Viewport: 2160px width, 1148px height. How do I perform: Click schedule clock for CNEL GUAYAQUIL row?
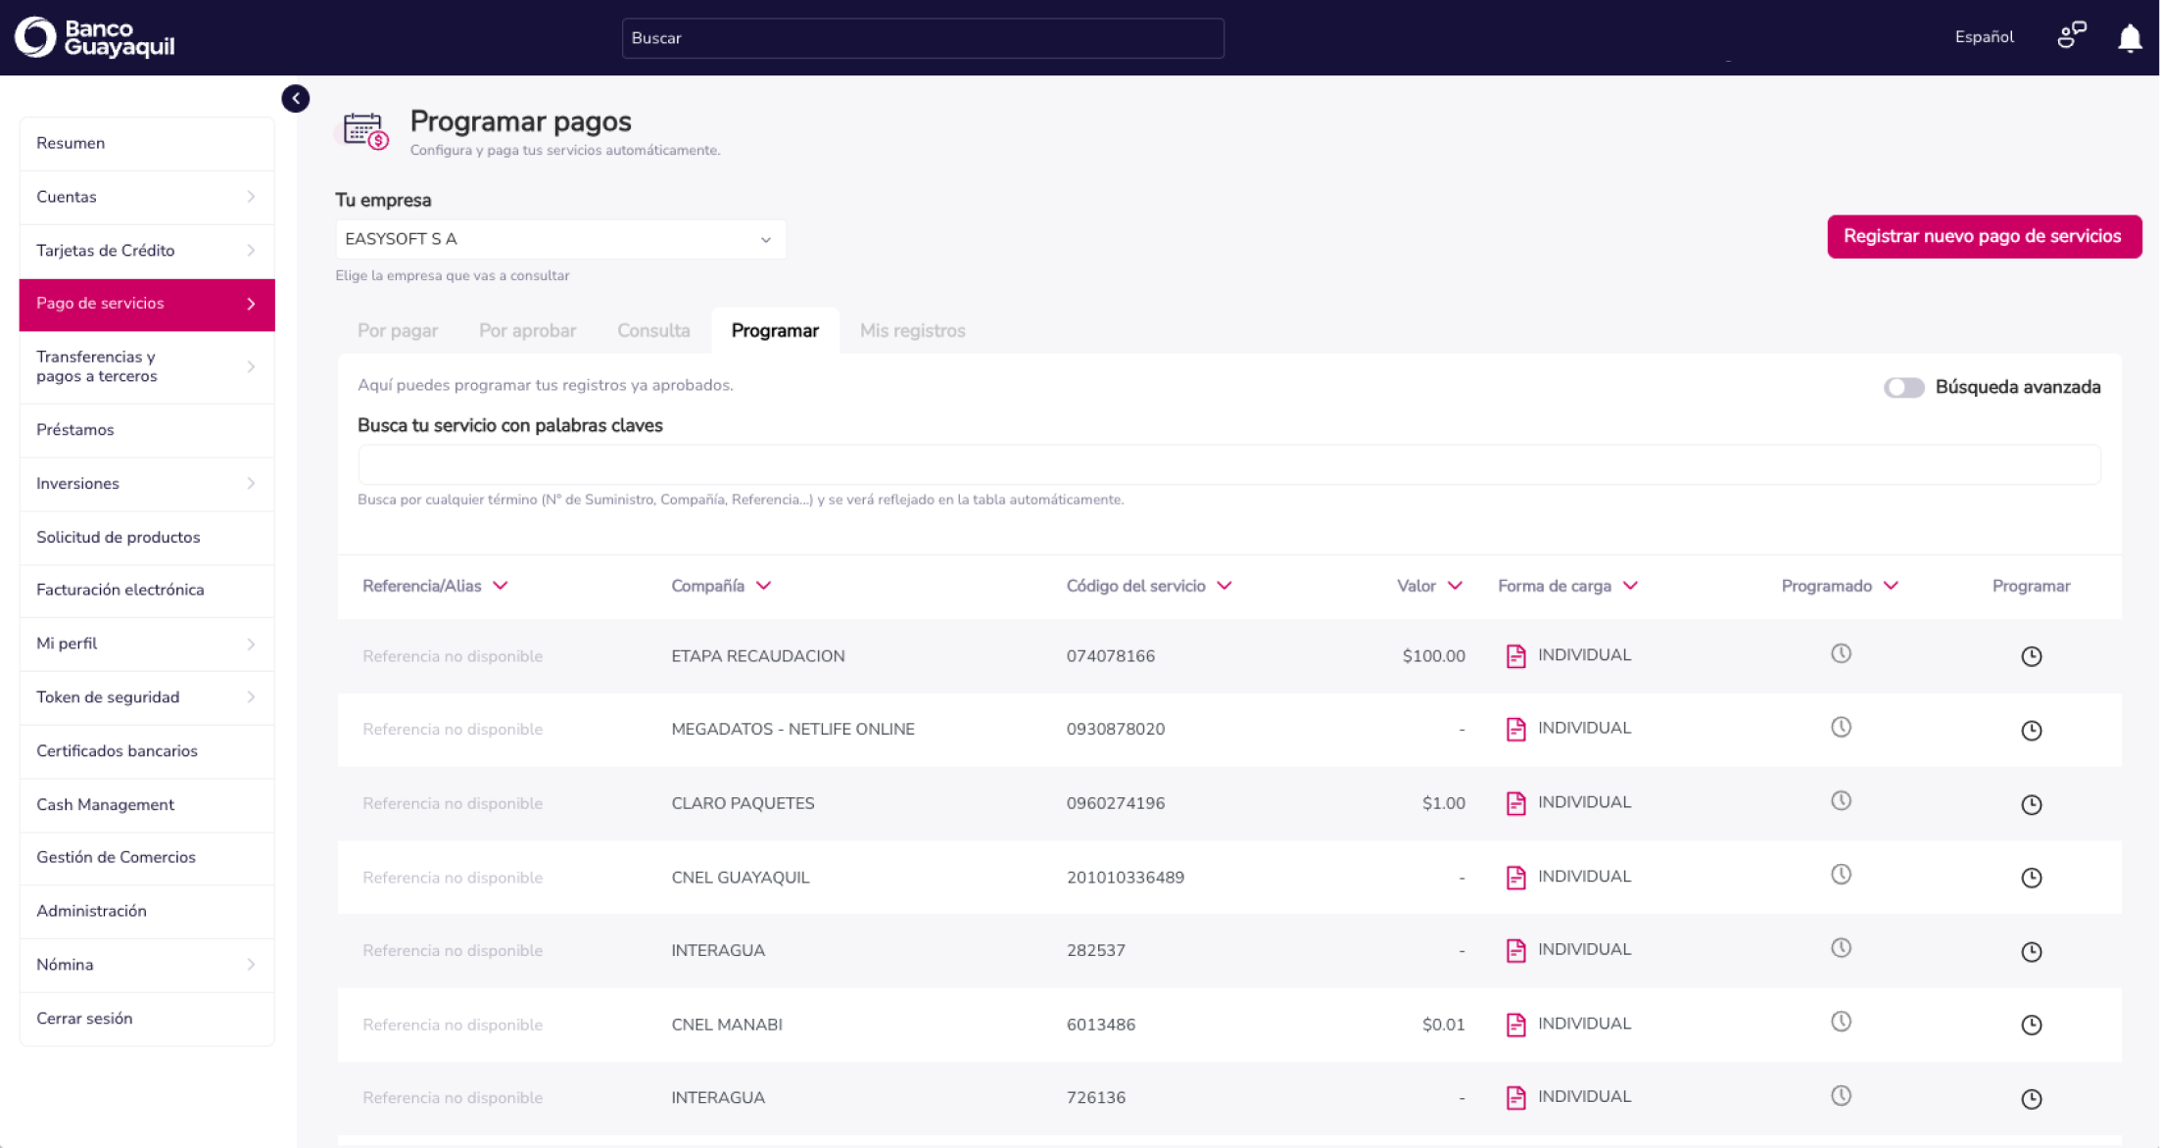pyautogui.click(x=2031, y=878)
